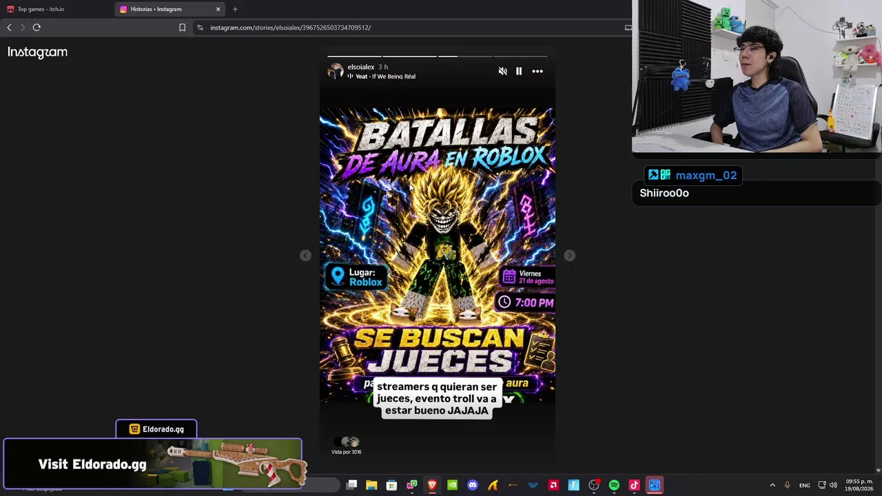Unmute the Instagram story audio
The image size is (882, 496).
[x=502, y=71]
